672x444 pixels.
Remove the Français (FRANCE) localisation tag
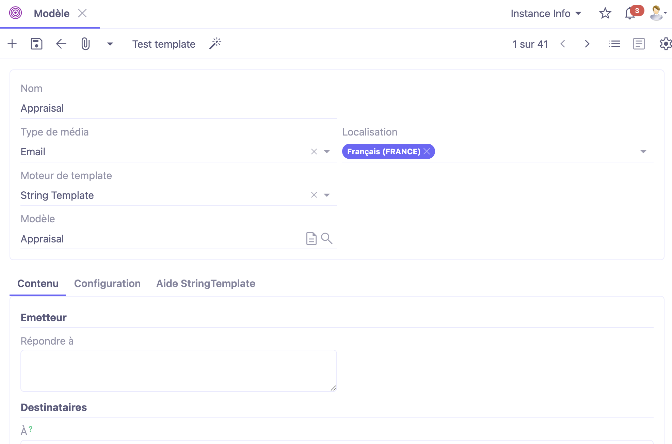point(427,151)
